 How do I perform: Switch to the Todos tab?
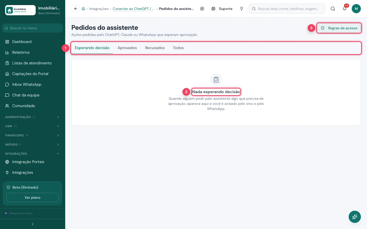click(178, 48)
